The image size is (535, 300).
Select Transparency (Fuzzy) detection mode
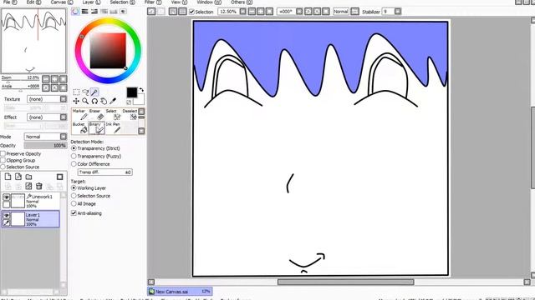click(x=74, y=156)
